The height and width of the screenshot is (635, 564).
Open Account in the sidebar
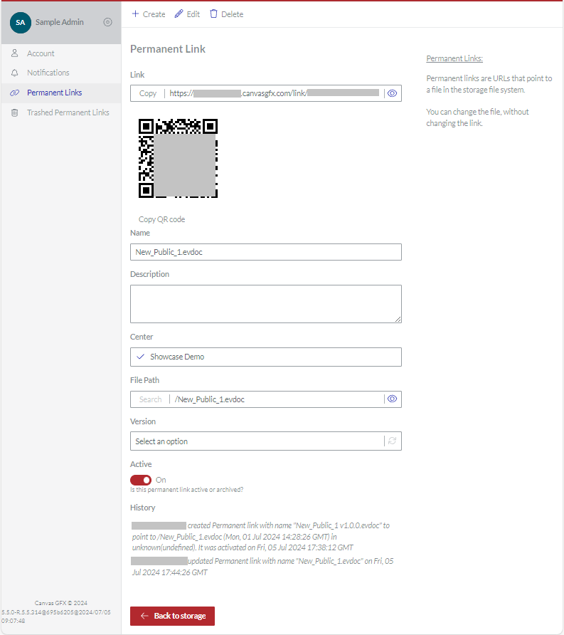61,53
